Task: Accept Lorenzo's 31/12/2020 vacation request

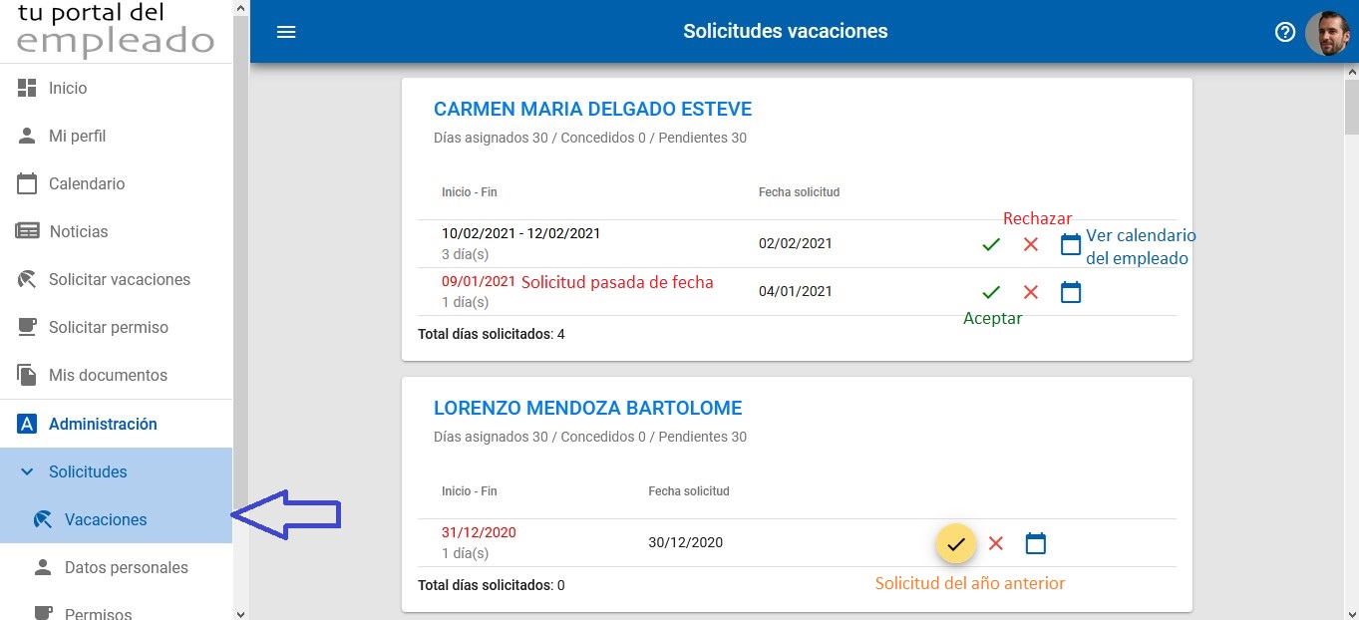Action: (x=955, y=543)
